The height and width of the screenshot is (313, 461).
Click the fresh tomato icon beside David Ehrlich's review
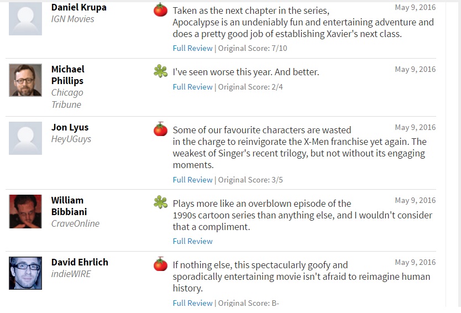tap(160, 264)
